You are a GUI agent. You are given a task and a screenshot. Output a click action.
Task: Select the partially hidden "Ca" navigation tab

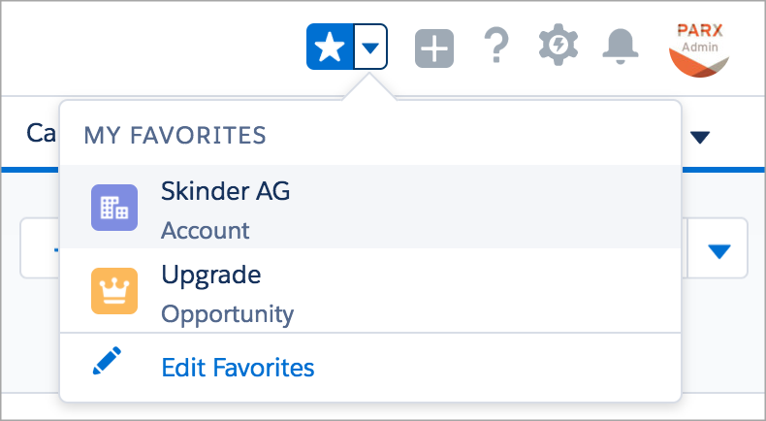pyautogui.click(x=41, y=134)
